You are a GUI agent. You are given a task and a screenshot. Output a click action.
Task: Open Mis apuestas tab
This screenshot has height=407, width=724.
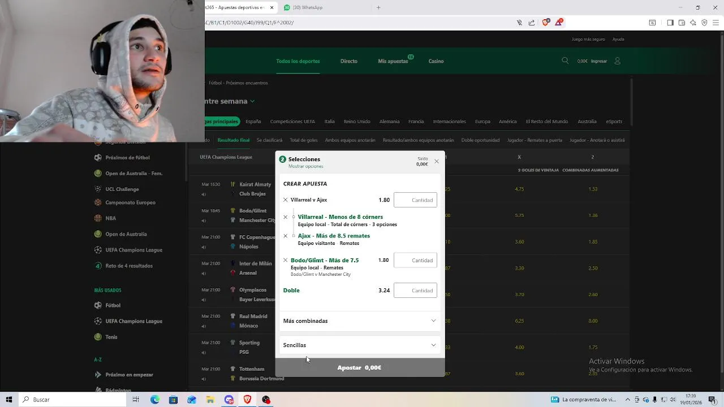point(393,61)
